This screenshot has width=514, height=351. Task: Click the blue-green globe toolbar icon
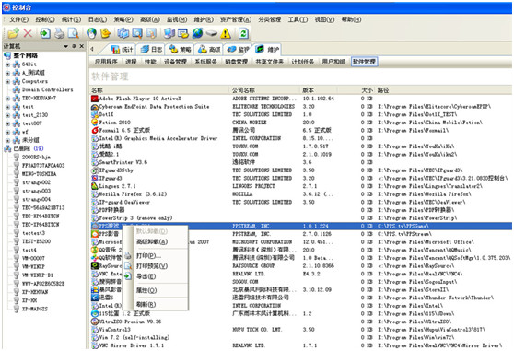click(x=197, y=33)
